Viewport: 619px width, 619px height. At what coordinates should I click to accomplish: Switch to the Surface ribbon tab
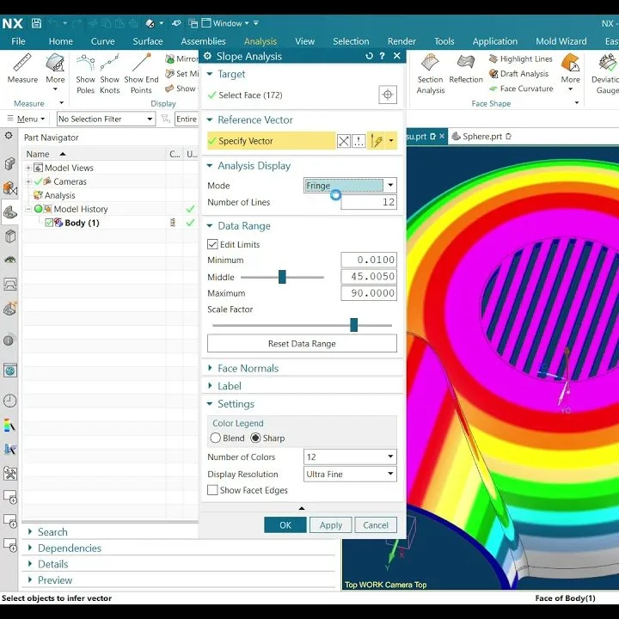(x=148, y=41)
